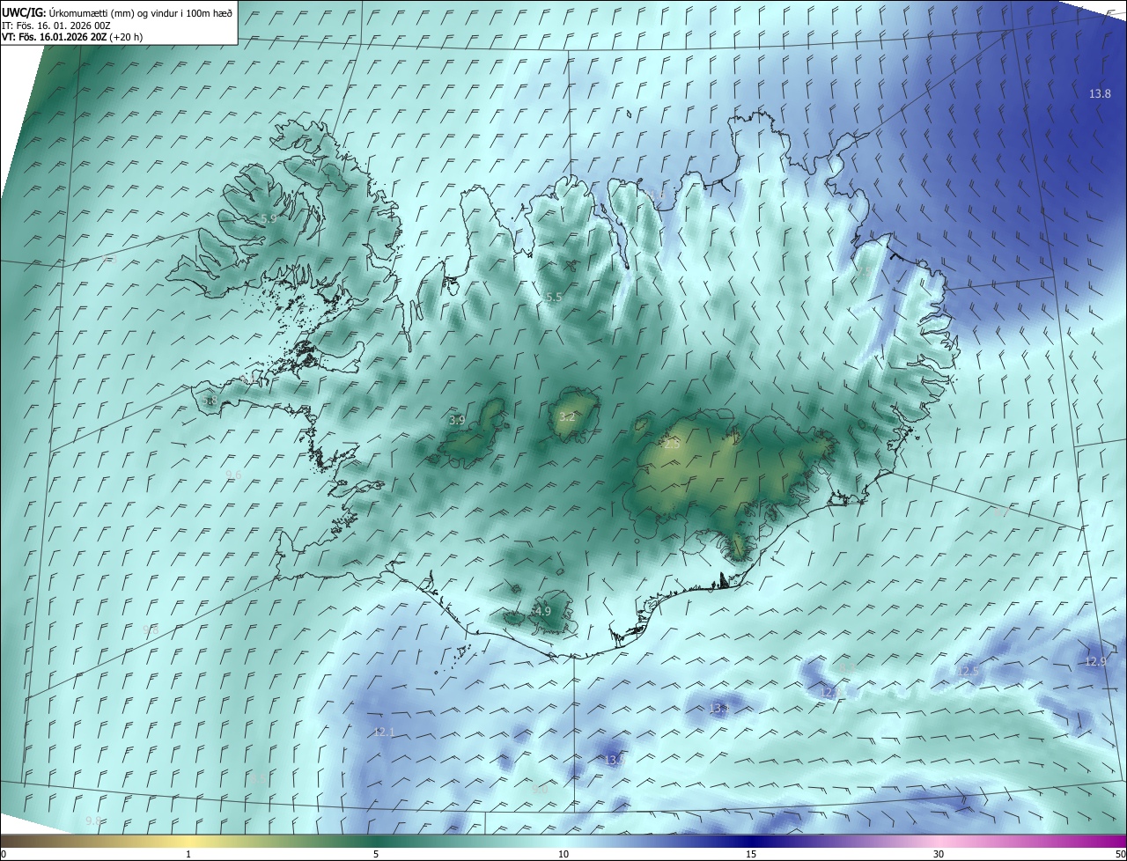Click the colorbar tick label 10
The height and width of the screenshot is (861, 1127).
563,854
